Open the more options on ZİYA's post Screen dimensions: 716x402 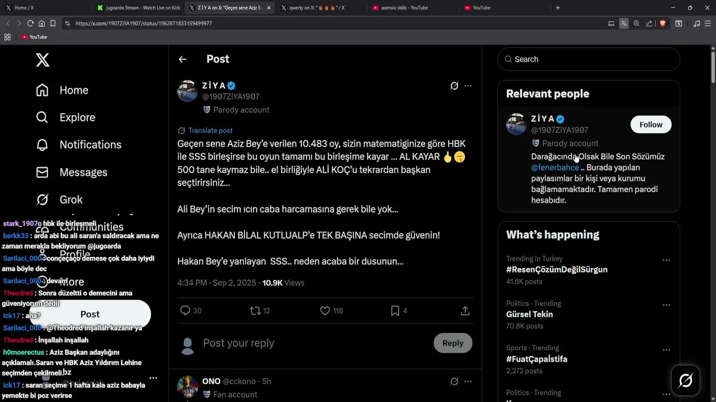click(x=468, y=85)
